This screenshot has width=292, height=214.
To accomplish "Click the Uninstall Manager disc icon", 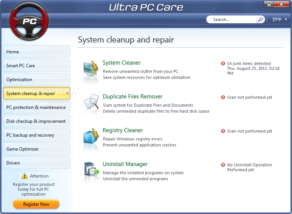I will 92,169.
